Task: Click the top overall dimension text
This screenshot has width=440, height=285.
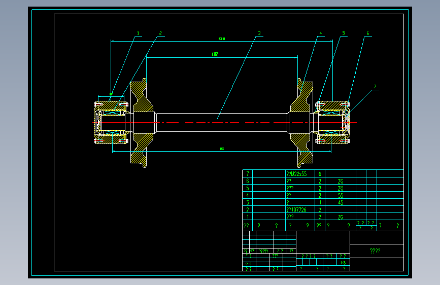Action: click(x=222, y=39)
